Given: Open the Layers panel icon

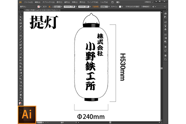Looking at the screenshot, I should 165,55.
